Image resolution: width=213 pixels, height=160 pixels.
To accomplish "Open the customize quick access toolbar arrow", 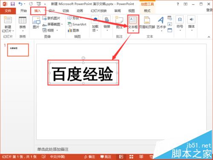I will tap(45, 4).
